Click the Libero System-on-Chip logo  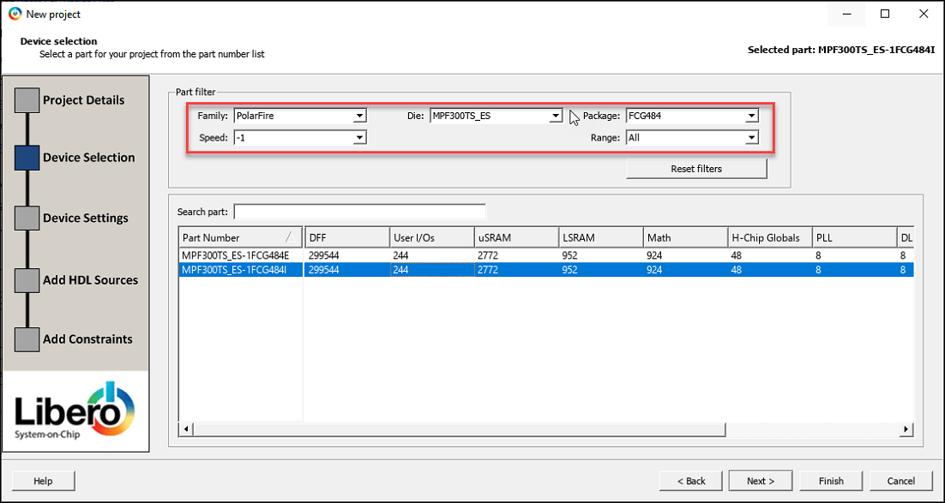75,411
